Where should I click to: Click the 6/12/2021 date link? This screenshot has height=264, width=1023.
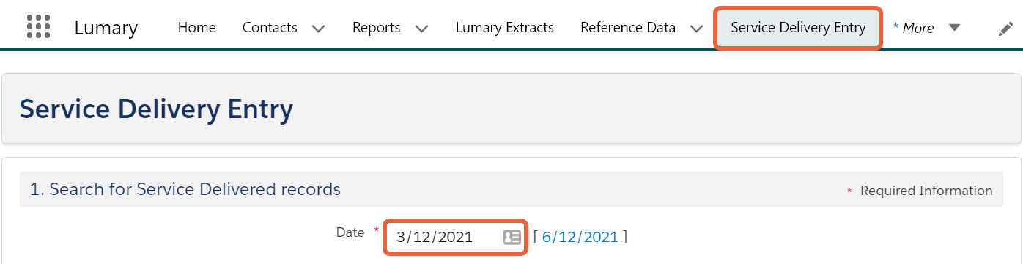(580, 237)
